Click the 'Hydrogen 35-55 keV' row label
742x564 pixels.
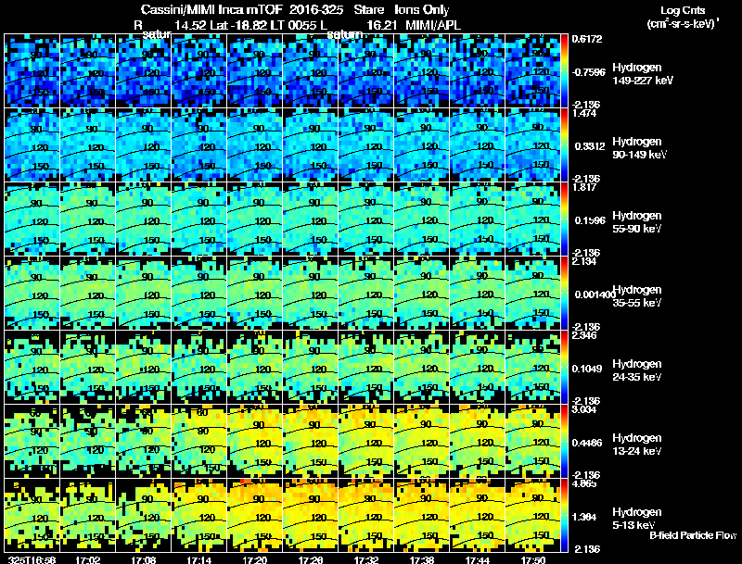click(637, 296)
